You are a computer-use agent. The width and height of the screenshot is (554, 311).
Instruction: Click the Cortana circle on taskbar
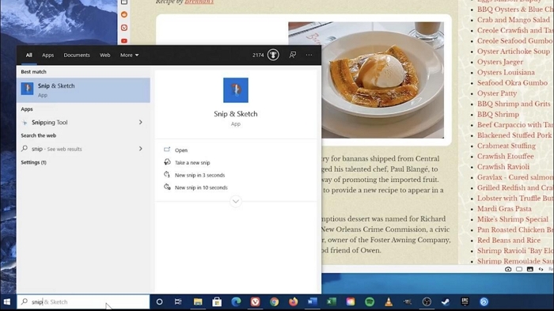(x=159, y=302)
